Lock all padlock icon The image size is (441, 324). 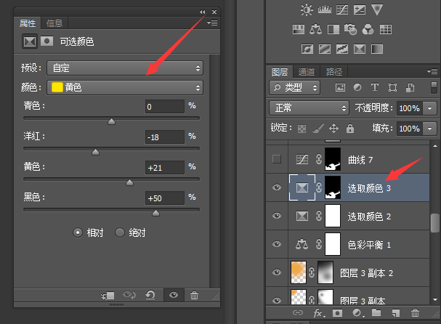pos(350,129)
